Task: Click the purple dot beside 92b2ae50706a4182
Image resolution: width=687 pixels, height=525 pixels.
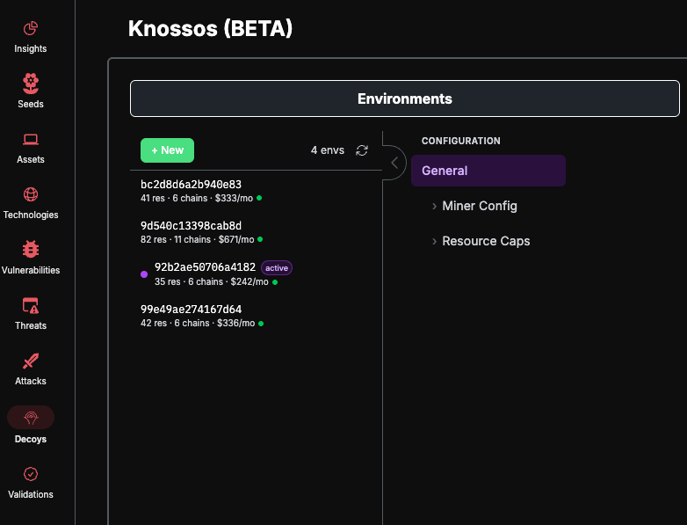Action: 144,274
